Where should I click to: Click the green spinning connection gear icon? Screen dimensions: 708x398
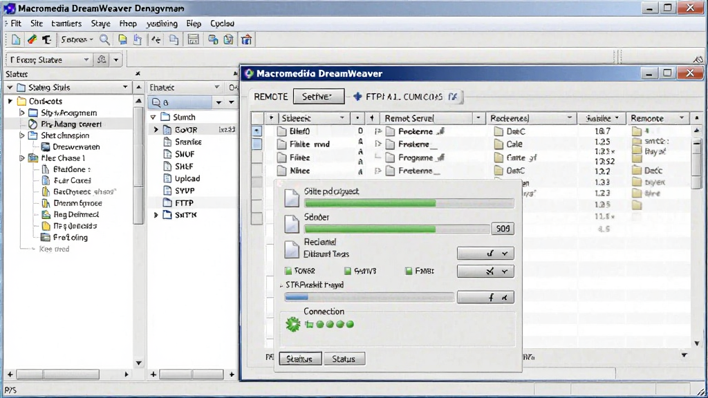(293, 324)
